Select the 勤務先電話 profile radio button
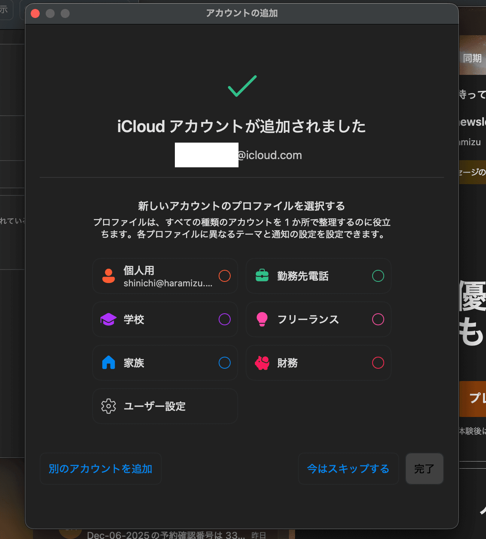This screenshot has width=486, height=539. point(378,276)
